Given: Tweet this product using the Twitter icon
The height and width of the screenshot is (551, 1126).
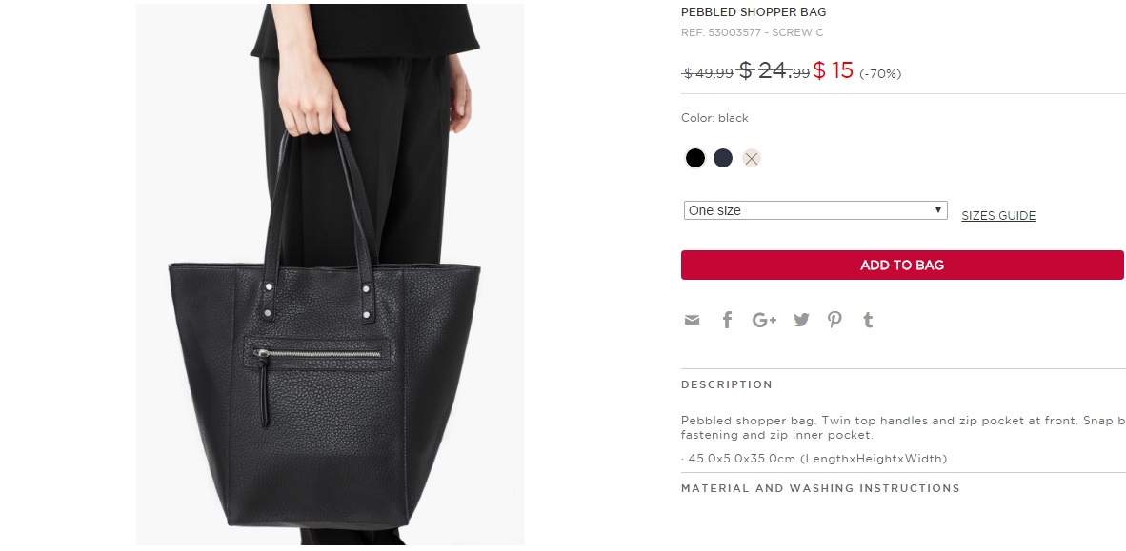Looking at the screenshot, I should pos(801,320).
